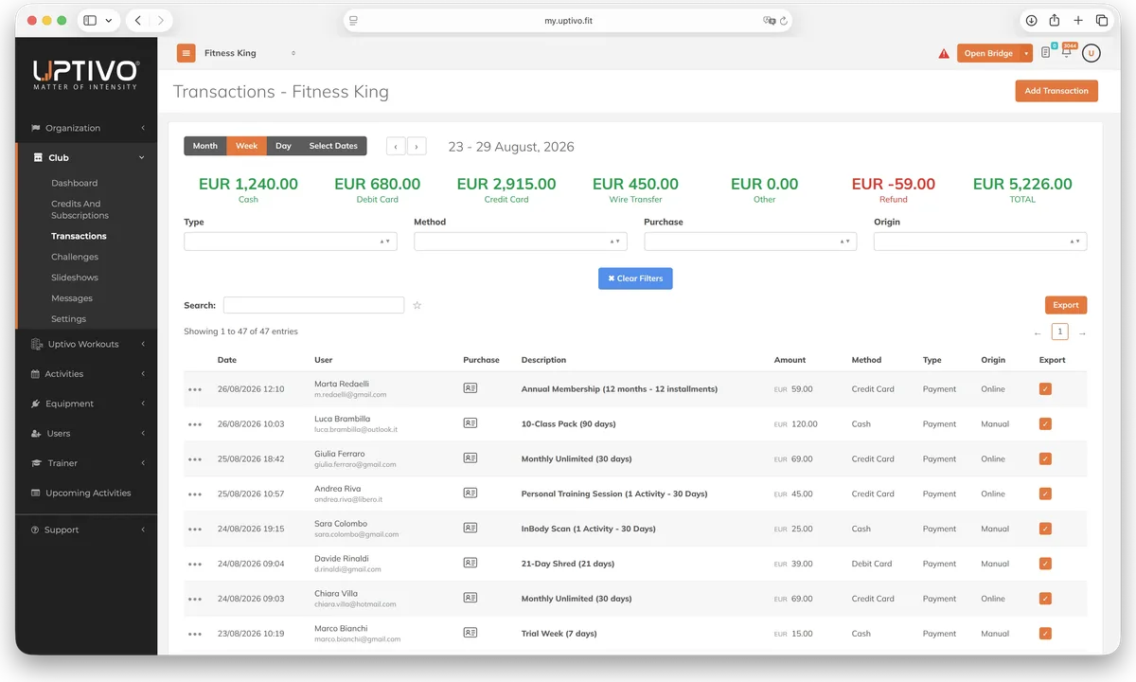1136x682 pixels.
Task: Go to previous week with left chevron
Action: (x=396, y=146)
